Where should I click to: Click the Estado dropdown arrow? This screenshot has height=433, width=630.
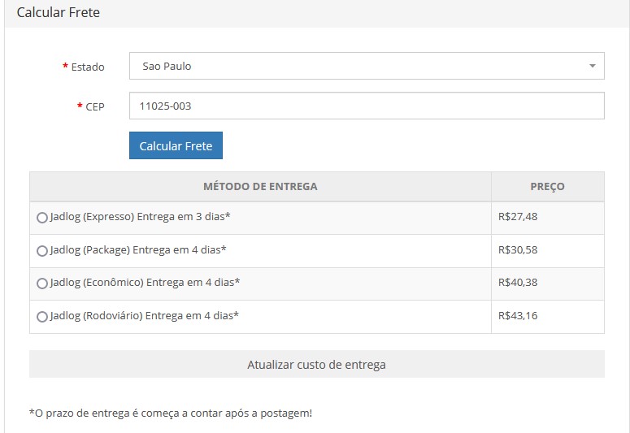coord(593,66)
